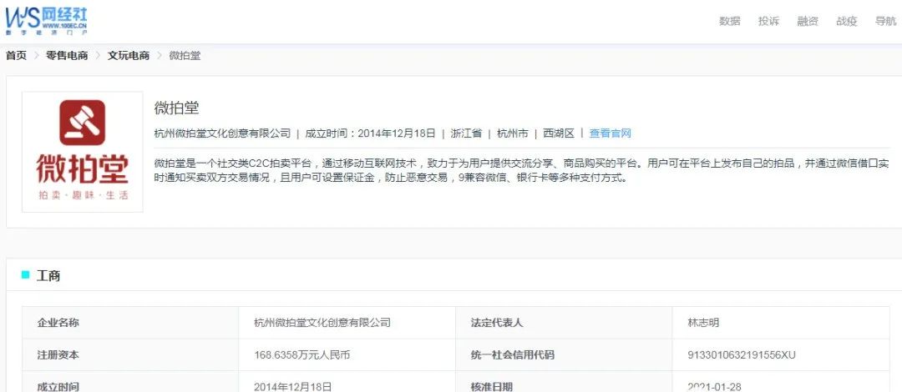Click the 微拍堂 company title heading

[x=176, y=108]
